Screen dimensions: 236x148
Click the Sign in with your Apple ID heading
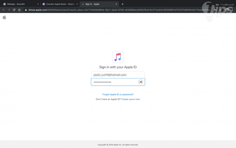[x=118, y=67]
